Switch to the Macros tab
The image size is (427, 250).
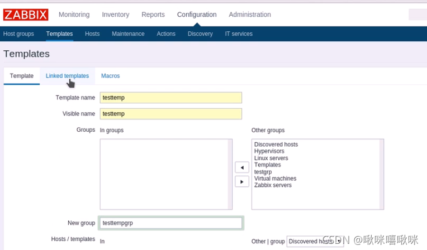click(x=110, y=76)
